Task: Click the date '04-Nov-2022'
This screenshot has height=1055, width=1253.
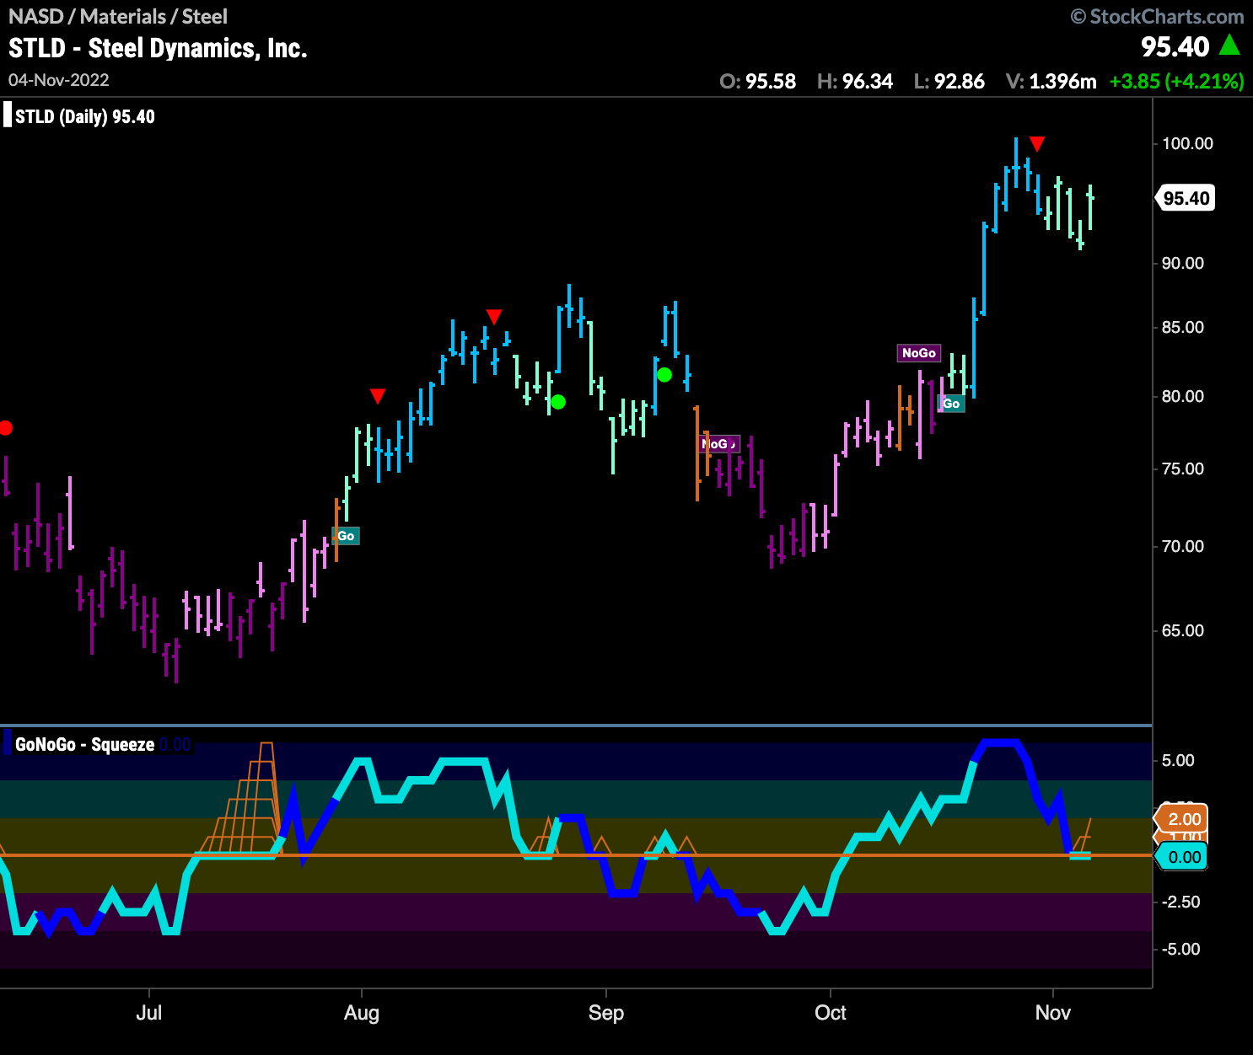Action: [59, 80]
